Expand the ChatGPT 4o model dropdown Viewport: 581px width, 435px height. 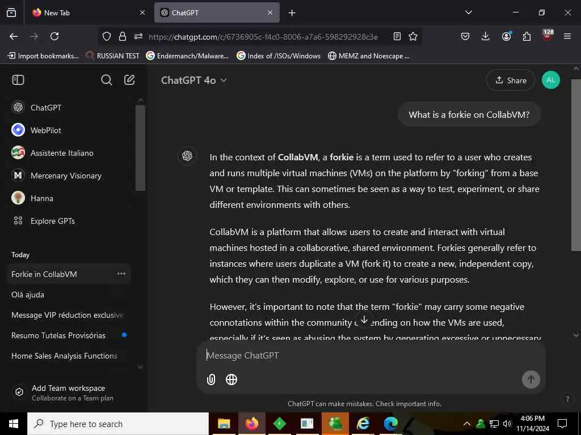click(194, 80)
